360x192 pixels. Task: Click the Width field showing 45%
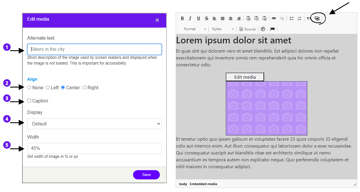coord(94,148)
